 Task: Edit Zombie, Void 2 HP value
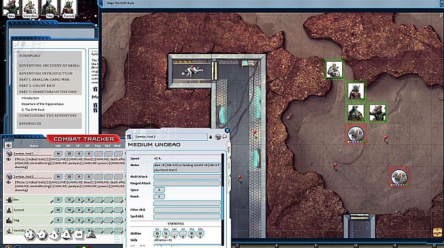tap(69, 177)
